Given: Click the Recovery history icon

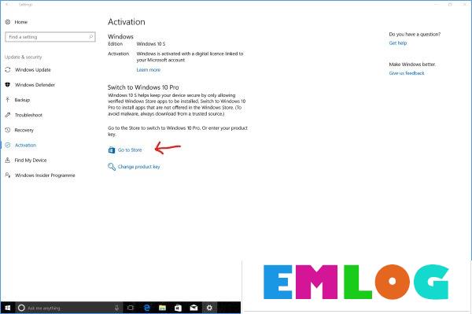Looking at the screenshot, I should tap(8, 130).
